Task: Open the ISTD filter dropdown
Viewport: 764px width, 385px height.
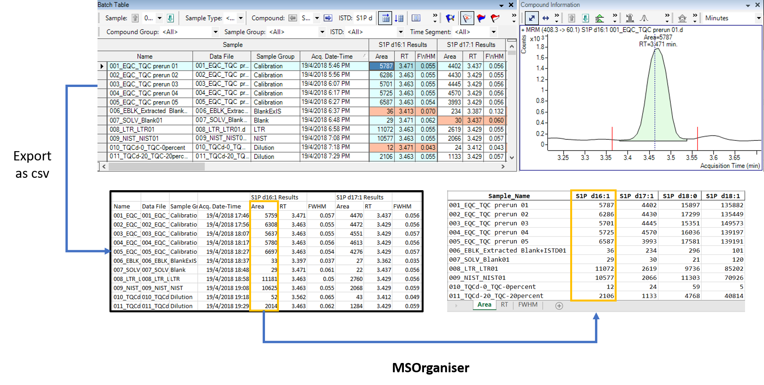Action: [401, 32]
